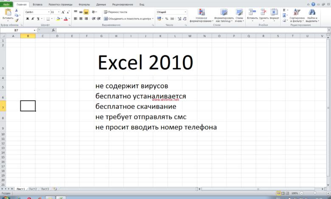Open the font size 11 dropdown
The width and height of the screenshot is (331, 199).
click(x=59, y=12)
